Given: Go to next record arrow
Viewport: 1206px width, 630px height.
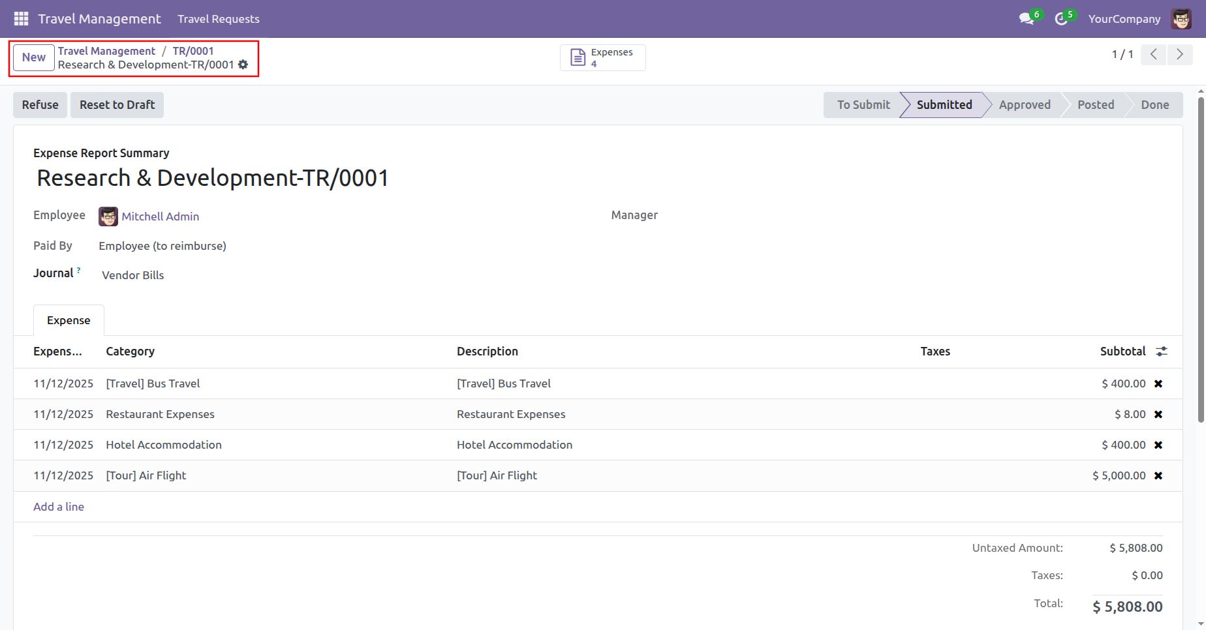Looking at the screenshot, I should pos(1180,55).
